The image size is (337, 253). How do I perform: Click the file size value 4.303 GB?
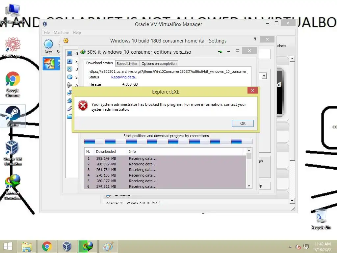click(x=130, y=84)
